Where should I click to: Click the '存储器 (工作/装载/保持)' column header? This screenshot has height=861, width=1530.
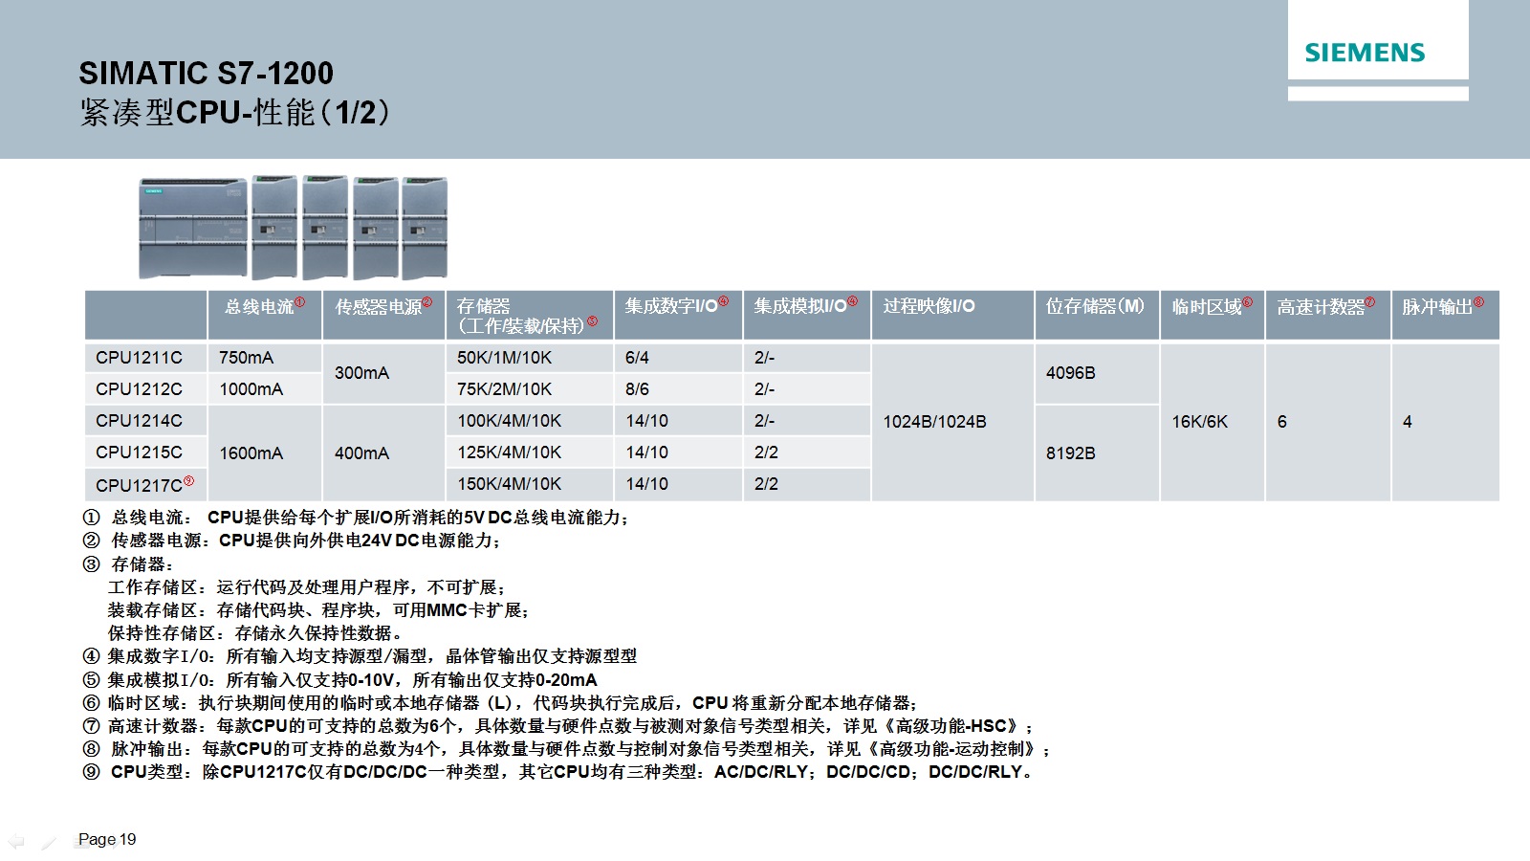[x=528, y=316]
